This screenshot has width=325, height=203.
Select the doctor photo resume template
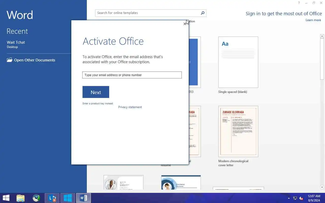coord(123,182)
